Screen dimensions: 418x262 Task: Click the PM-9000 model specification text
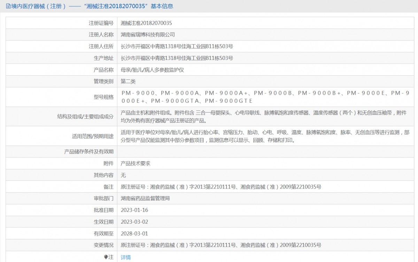coord(265,97)
